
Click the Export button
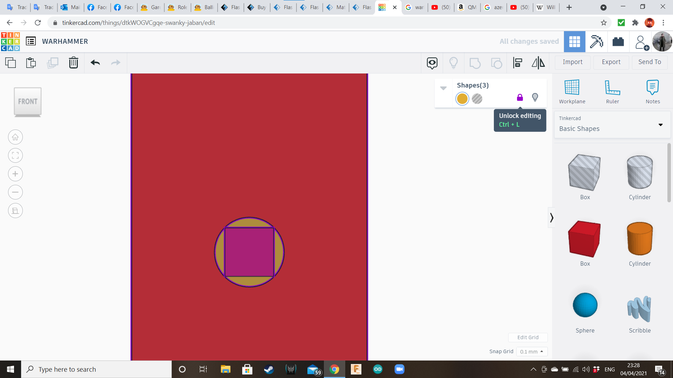611,62
